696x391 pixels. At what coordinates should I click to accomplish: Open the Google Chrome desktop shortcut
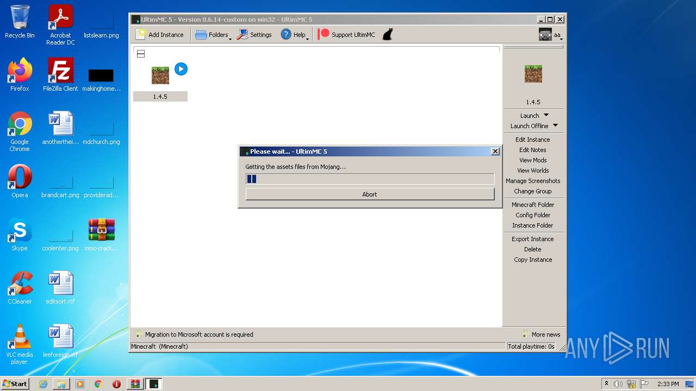coord(20,131)
